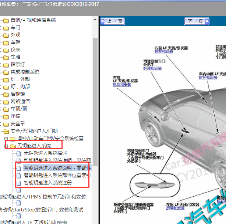Screen dimensions: 226x224
Task: Expand the 网络通信 tree node
Action: [0, 102]
